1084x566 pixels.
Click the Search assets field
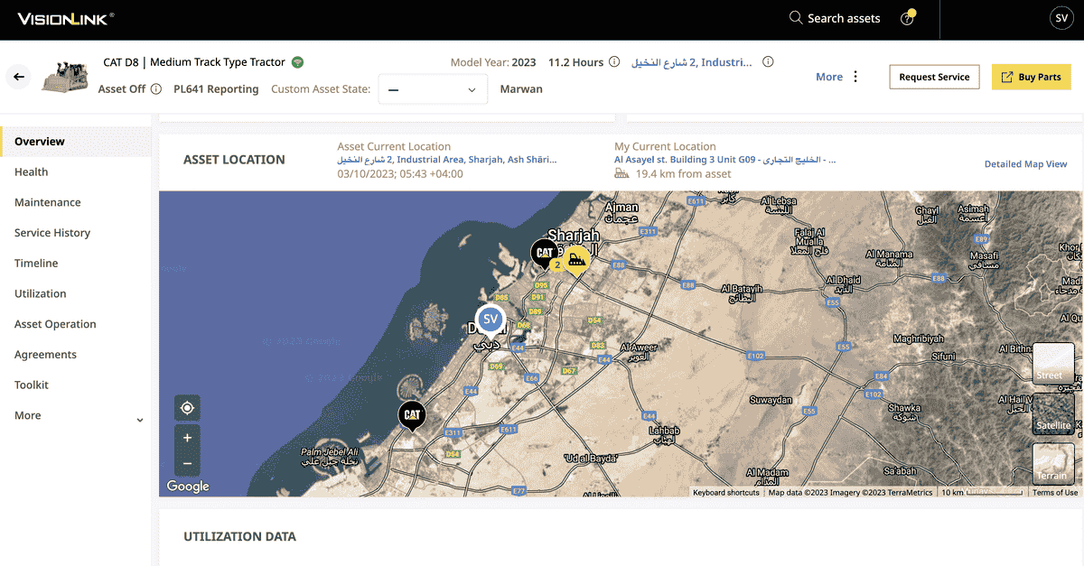point(835,18)
